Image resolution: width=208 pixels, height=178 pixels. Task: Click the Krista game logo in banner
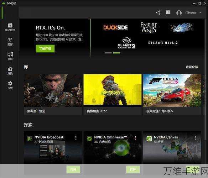click(x=182, y=27)
